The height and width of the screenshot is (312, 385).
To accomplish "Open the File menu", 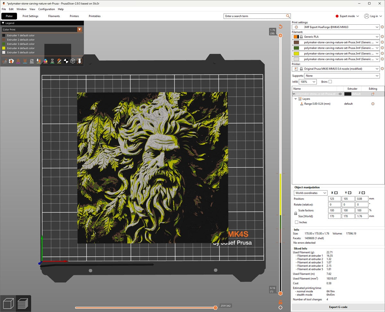I will 4,9.
